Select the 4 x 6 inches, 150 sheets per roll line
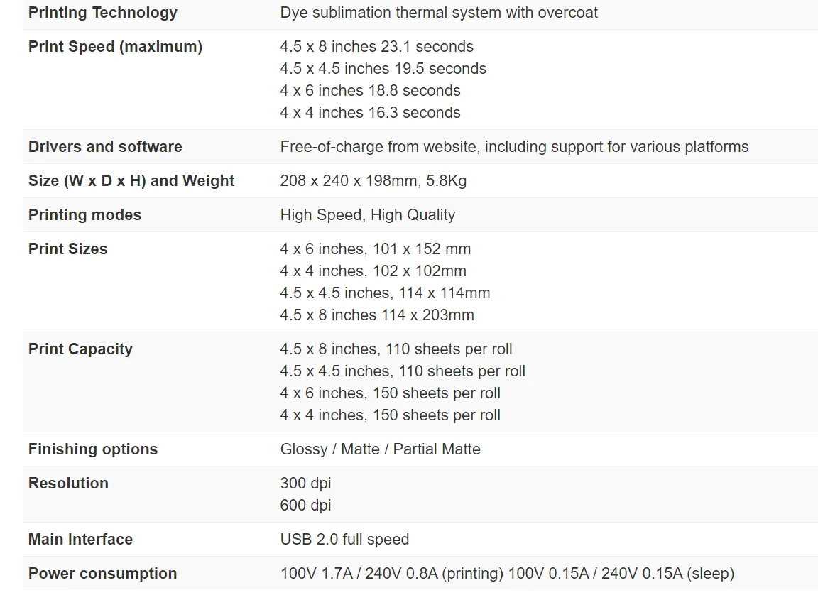The width and height of the screenshot is (818, 595). 391,393
